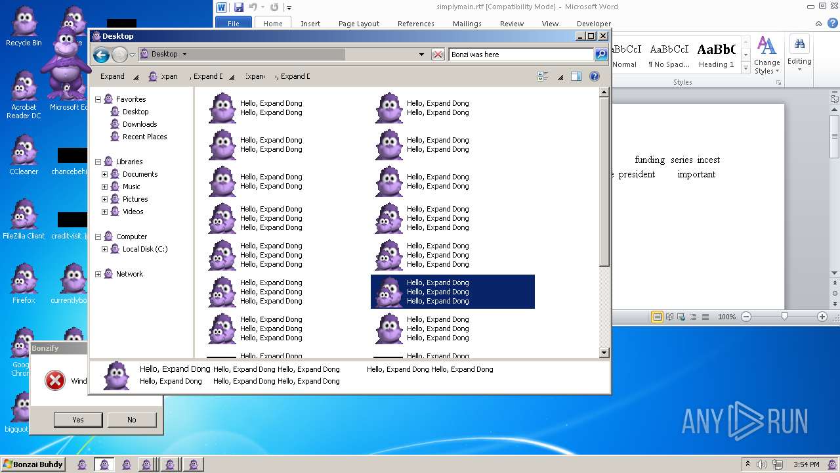Click the Word zoom slider handle
Screen dimensions: 840x473
coord(784,317)
